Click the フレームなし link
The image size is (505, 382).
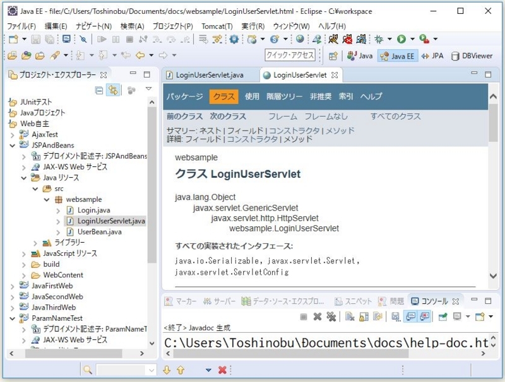pos(326,117)
